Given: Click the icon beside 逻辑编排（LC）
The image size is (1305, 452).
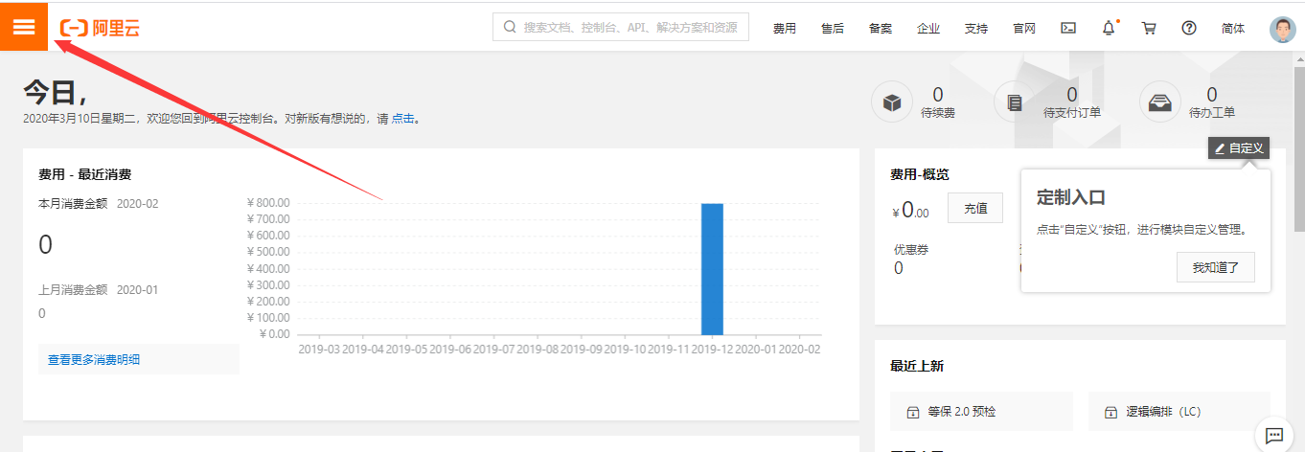Looking at the screenshot, I should click(1110, 412).
